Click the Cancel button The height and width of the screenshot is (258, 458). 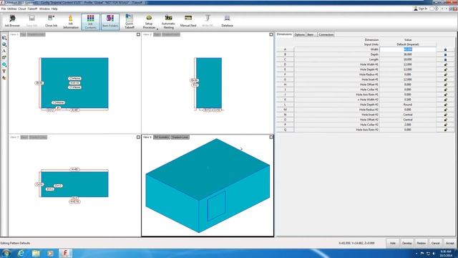(436, 243)
